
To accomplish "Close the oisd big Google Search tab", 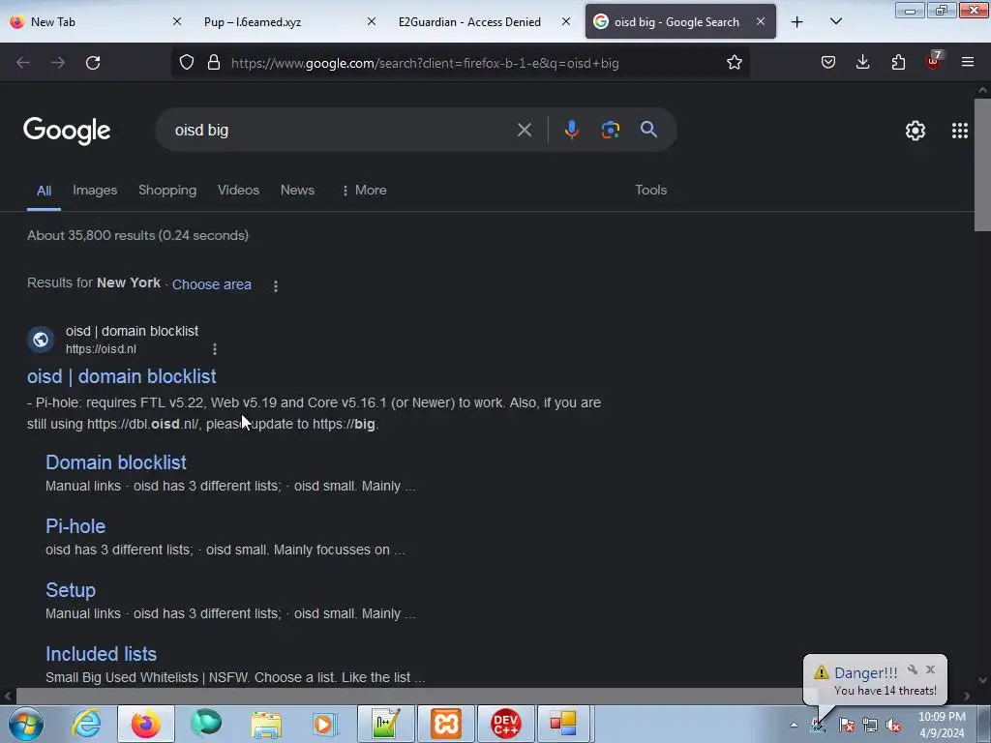I will pyautogui.click(x=761, y=21).
